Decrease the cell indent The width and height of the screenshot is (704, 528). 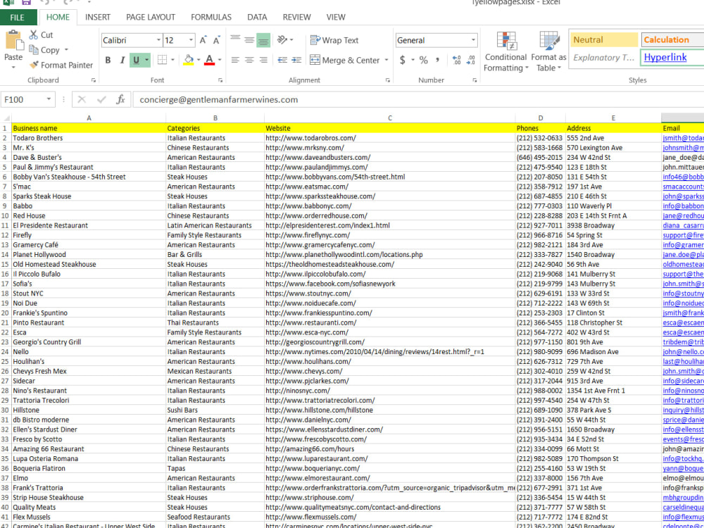(282, 60)
